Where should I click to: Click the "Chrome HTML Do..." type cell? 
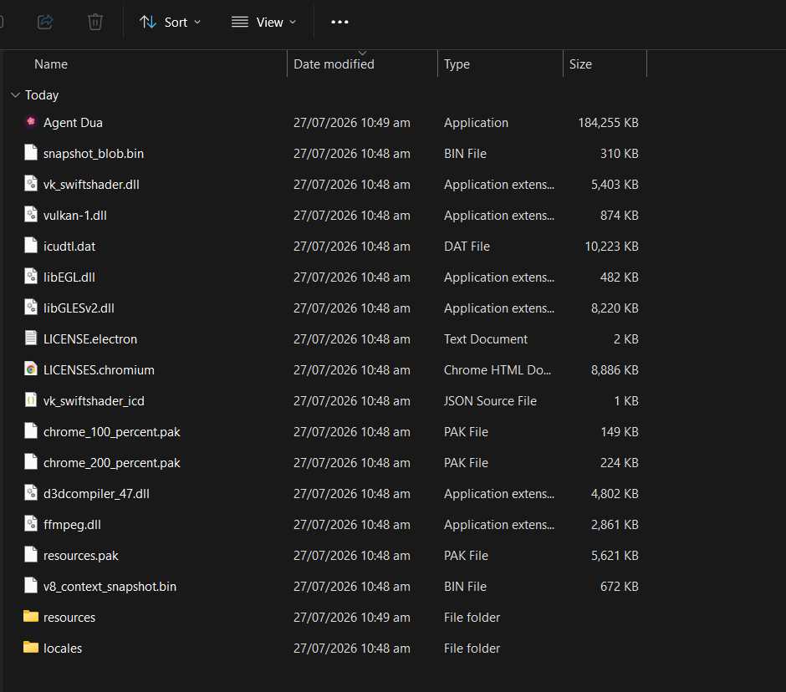[498, 370]
